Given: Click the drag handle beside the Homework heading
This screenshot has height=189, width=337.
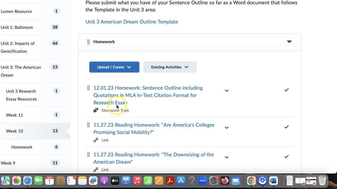Looking at the screenshot, I should tap(88, 42).
